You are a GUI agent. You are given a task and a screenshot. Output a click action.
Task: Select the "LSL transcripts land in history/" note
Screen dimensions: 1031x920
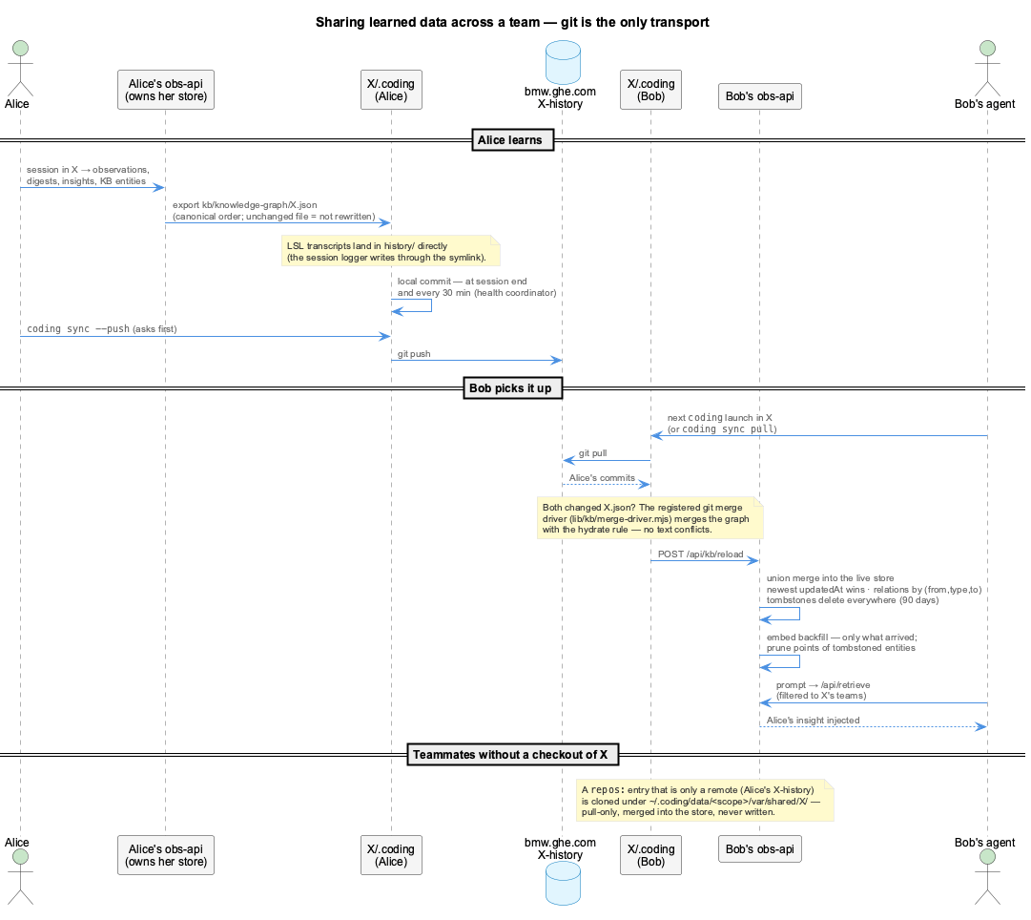[x=391, y=251]
